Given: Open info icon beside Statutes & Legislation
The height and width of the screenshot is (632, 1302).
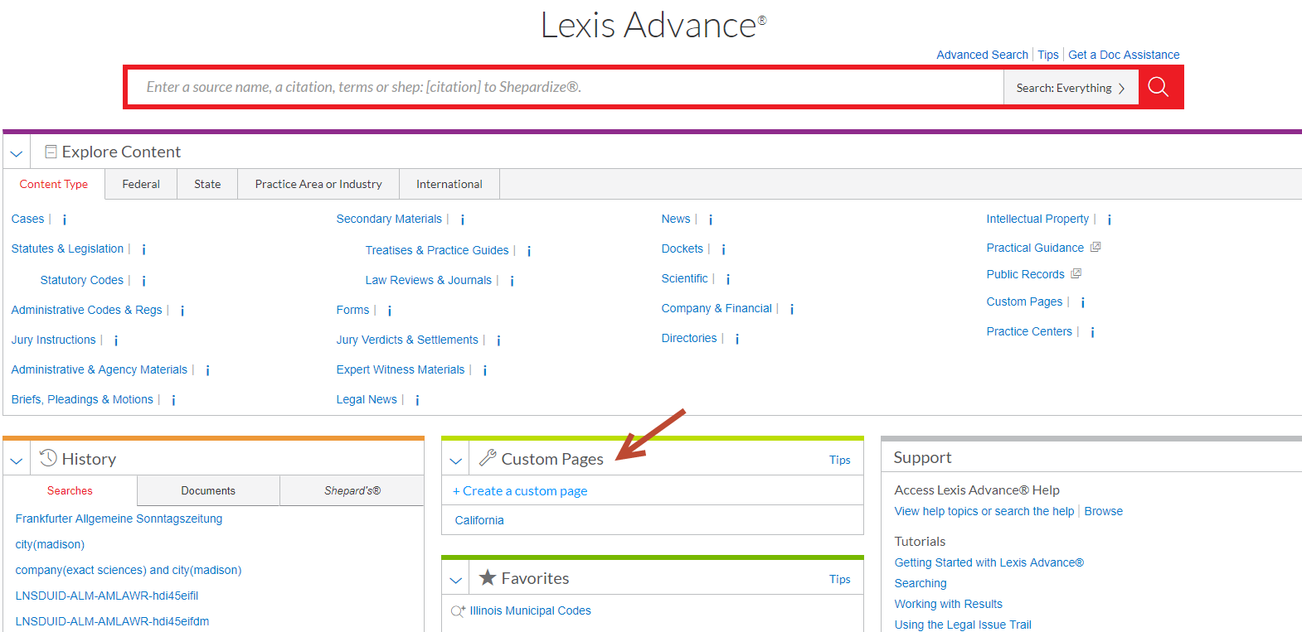Looking at the screenshot, I should coord(144,249).
